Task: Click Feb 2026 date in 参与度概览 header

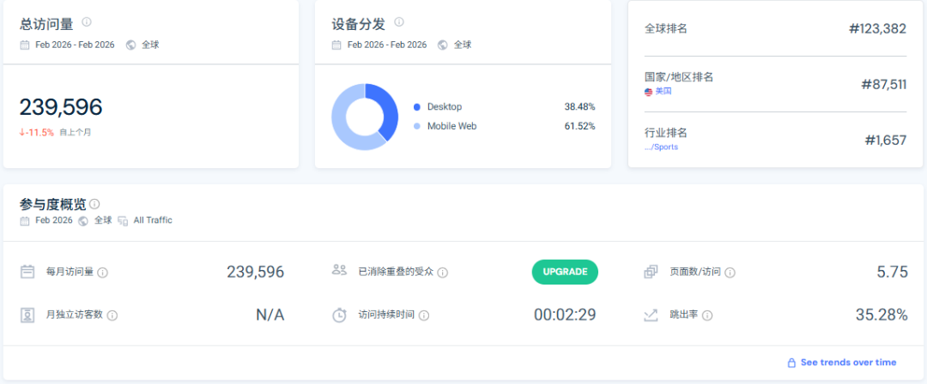Action: point(54,220)
